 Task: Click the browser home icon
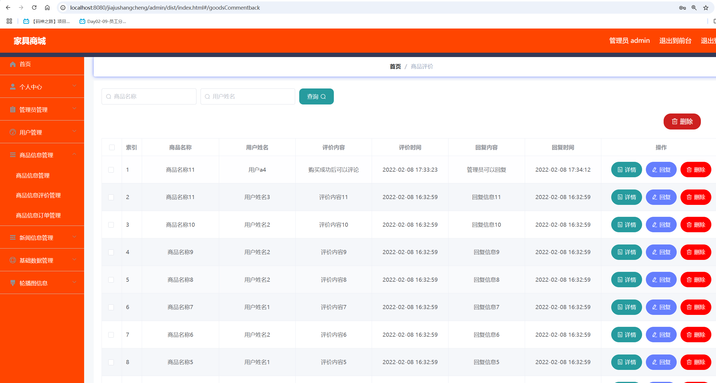(x=47, y=8)
